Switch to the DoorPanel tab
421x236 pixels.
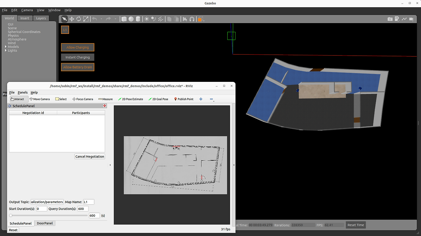(x=45, y=223)
